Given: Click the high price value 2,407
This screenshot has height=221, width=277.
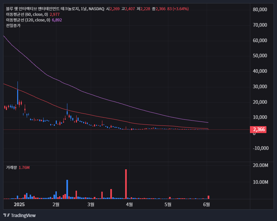Looking at the screenshot, I should click(130, 9).
